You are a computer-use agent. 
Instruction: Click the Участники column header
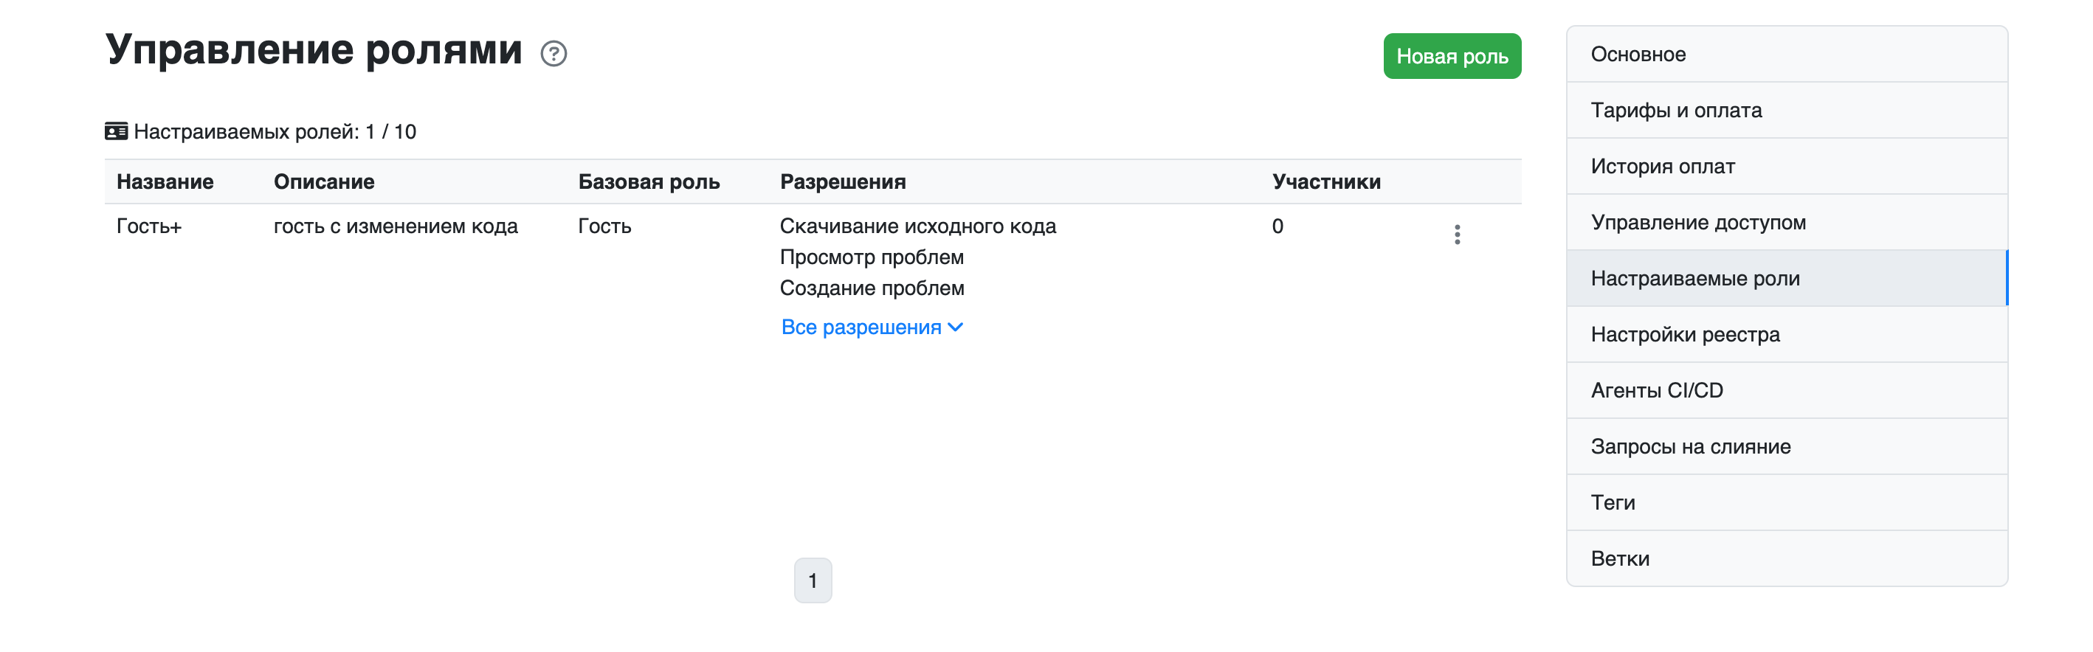tap(1326, 182)
